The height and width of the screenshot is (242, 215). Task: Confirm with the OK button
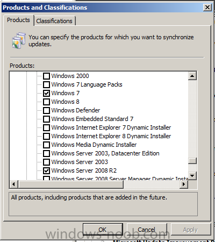pyautogui.click(x=103, y=230)
